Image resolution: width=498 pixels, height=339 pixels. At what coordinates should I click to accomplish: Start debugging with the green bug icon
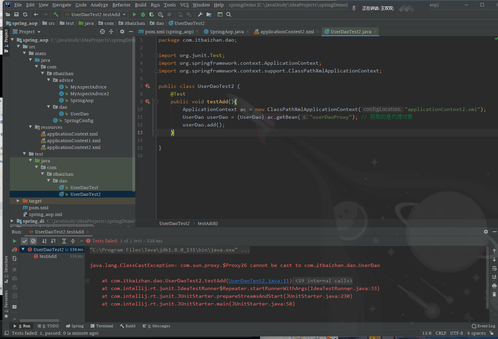pyautogui.click(x=143, y=14)
